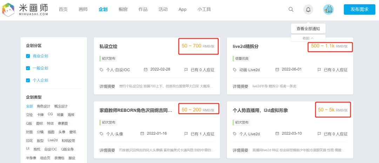Click tag icon on 私设立绘 card
The image size is (379, 163).
[x=102, y=70]
